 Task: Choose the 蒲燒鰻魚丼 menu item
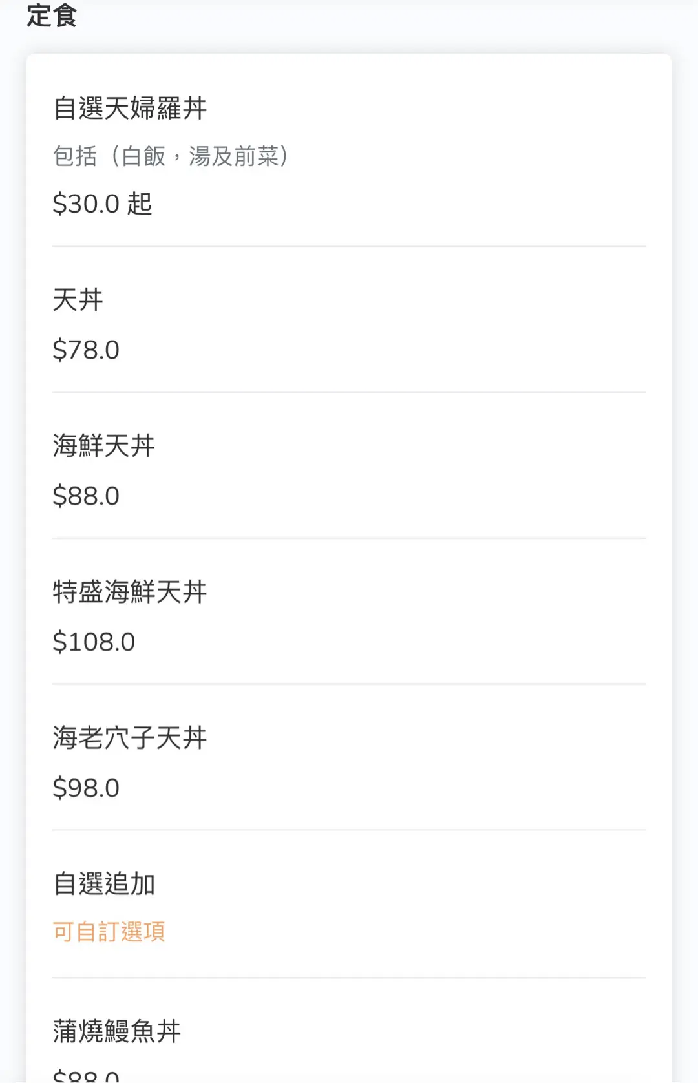click(116, 1031)
